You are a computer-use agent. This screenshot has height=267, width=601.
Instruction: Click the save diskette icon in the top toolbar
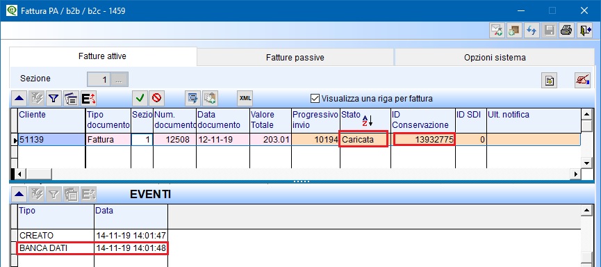pos(550,31)
